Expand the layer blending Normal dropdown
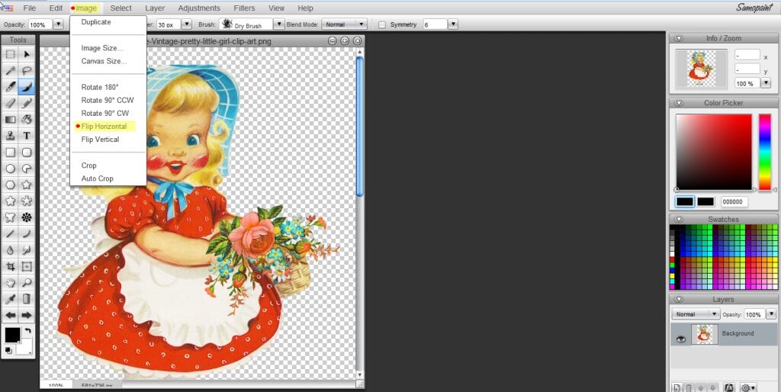The height and width of the screenshot is (392, 781). pos(696,314)
